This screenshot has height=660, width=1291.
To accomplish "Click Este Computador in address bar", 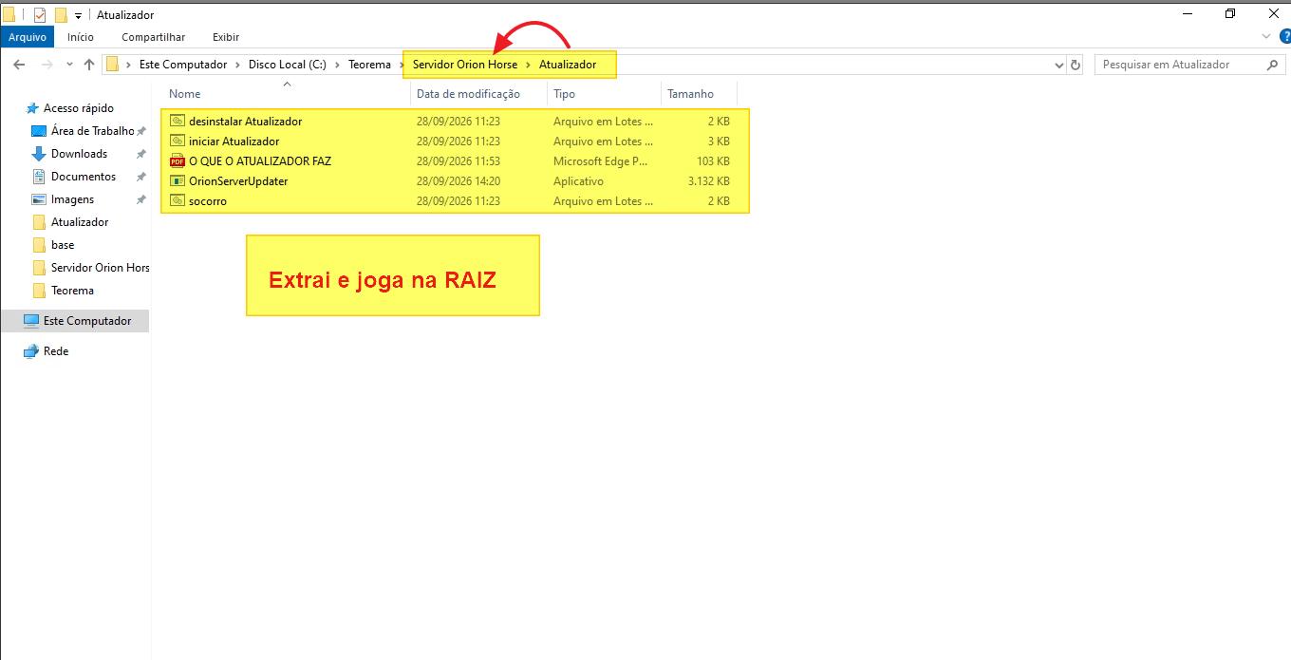I will point(183,65).
